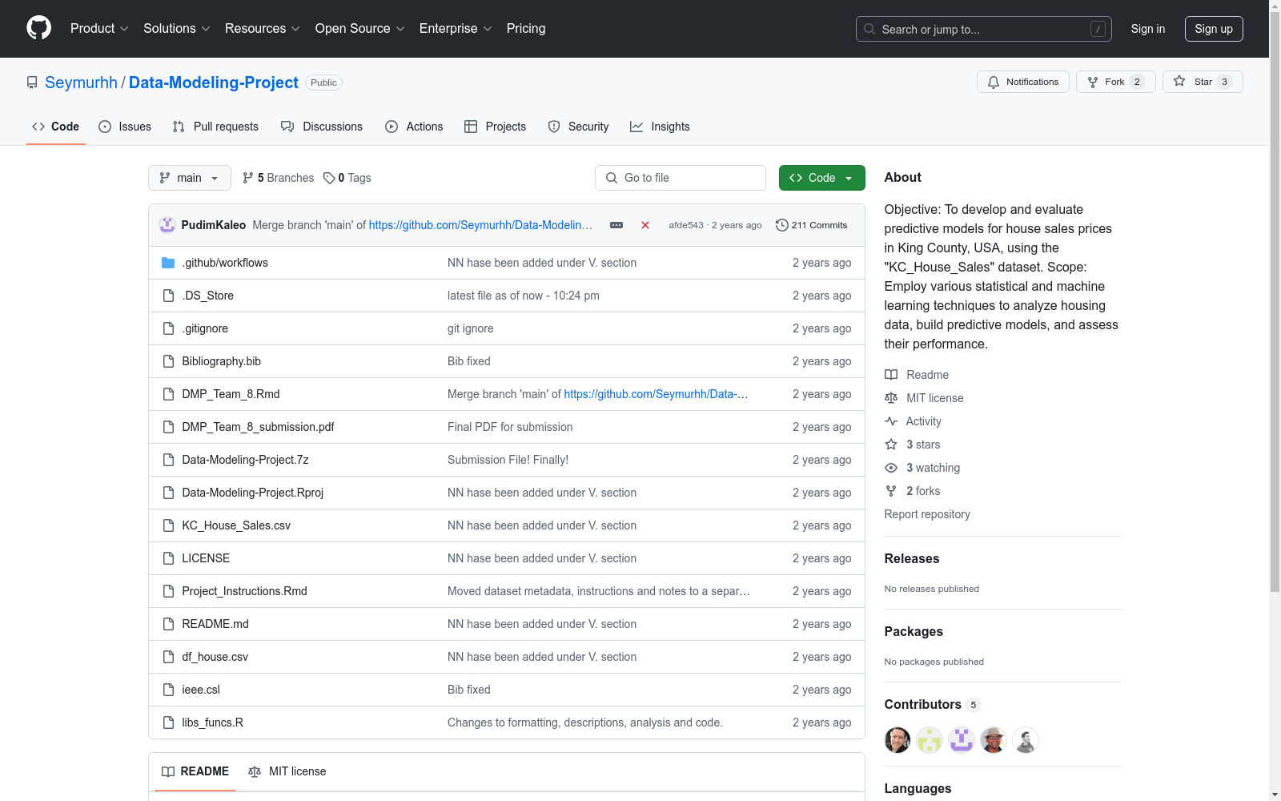Click the star icon to star repository
Viewport: 1281px width, 801px height.
point(1179,81)
